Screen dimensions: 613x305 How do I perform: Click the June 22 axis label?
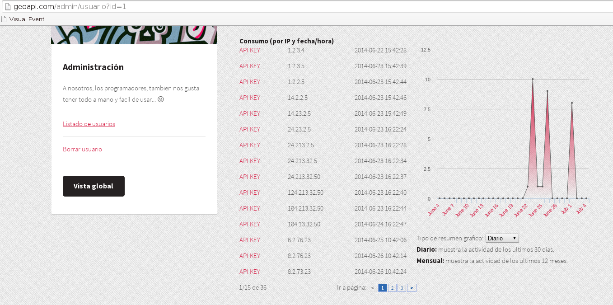coord(521,211)
